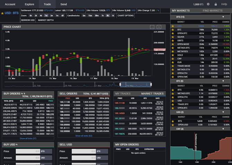The height and width of the screenshot is (165, 232).
Task: Toggle the star for the OBITS market
Action: click(173, 40)
